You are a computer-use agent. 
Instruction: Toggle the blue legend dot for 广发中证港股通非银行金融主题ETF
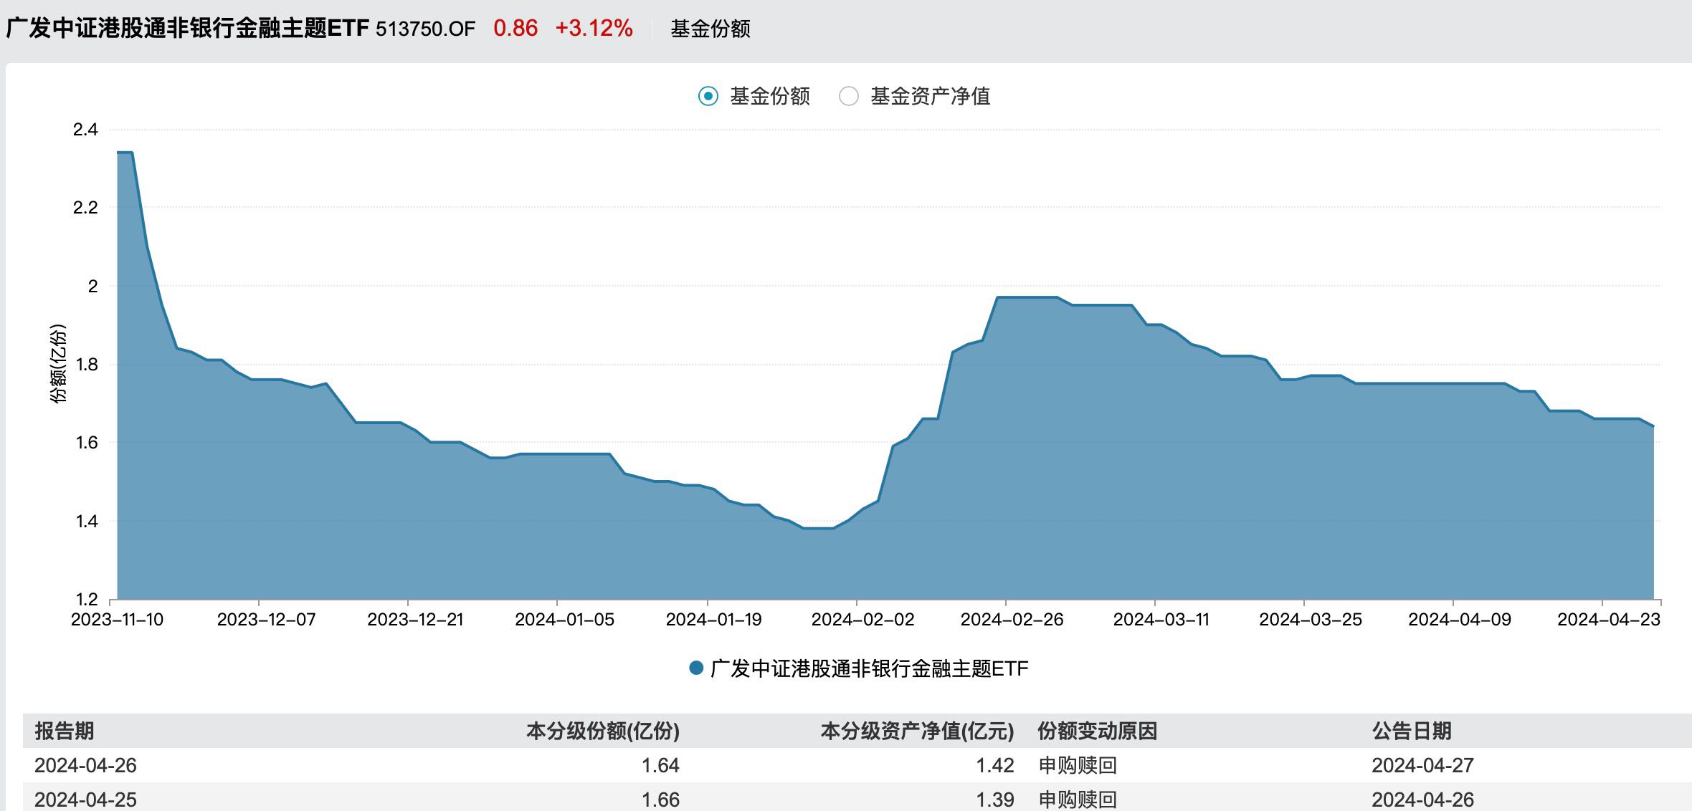[x=696, y=668]
